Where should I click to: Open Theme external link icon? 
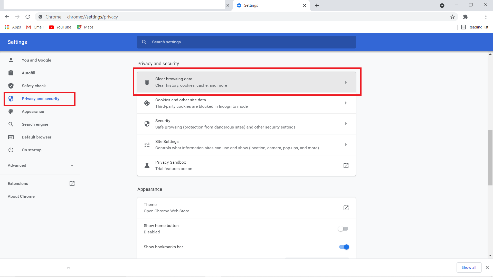(x=346, y=208)
